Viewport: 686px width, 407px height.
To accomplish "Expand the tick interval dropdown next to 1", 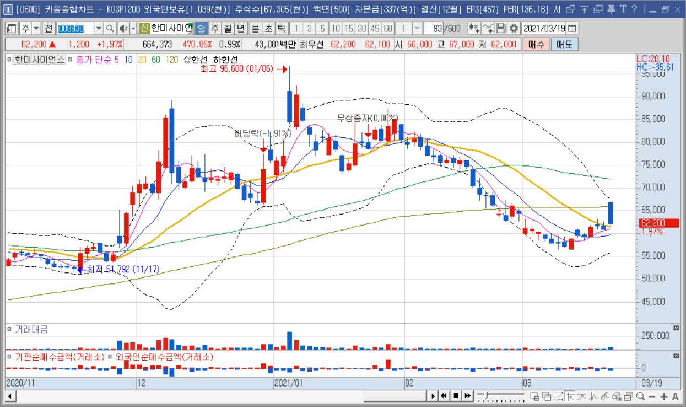I will [417, 29].
